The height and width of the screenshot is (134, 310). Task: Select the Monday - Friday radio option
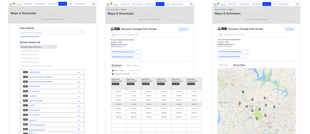pyautogui.click(x=113, y=70)
